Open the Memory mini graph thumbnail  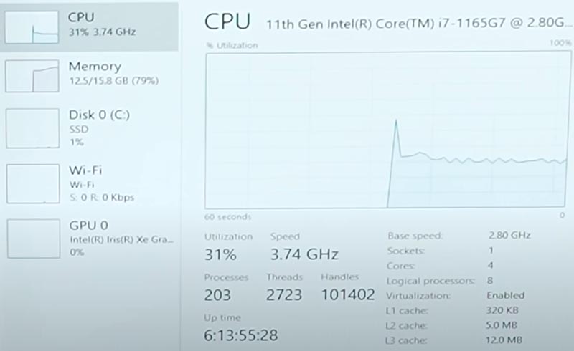(x=32, y=76)
